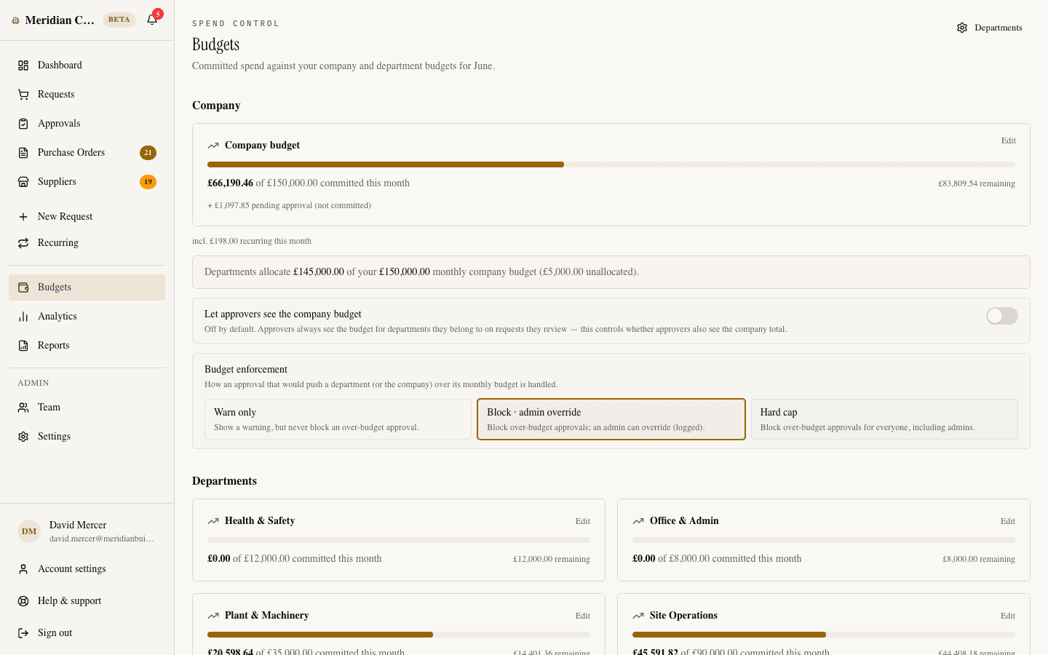Open David Mercer's profile avatar
Viewport: 1048px width, 655px height.
click(x=29, y=531)
